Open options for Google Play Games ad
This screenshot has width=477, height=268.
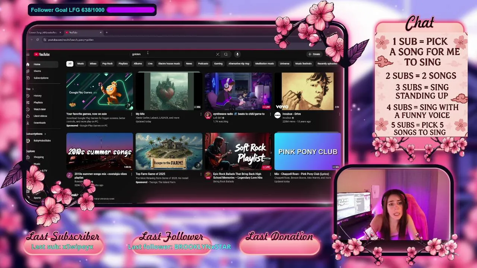tap(132, 114)
